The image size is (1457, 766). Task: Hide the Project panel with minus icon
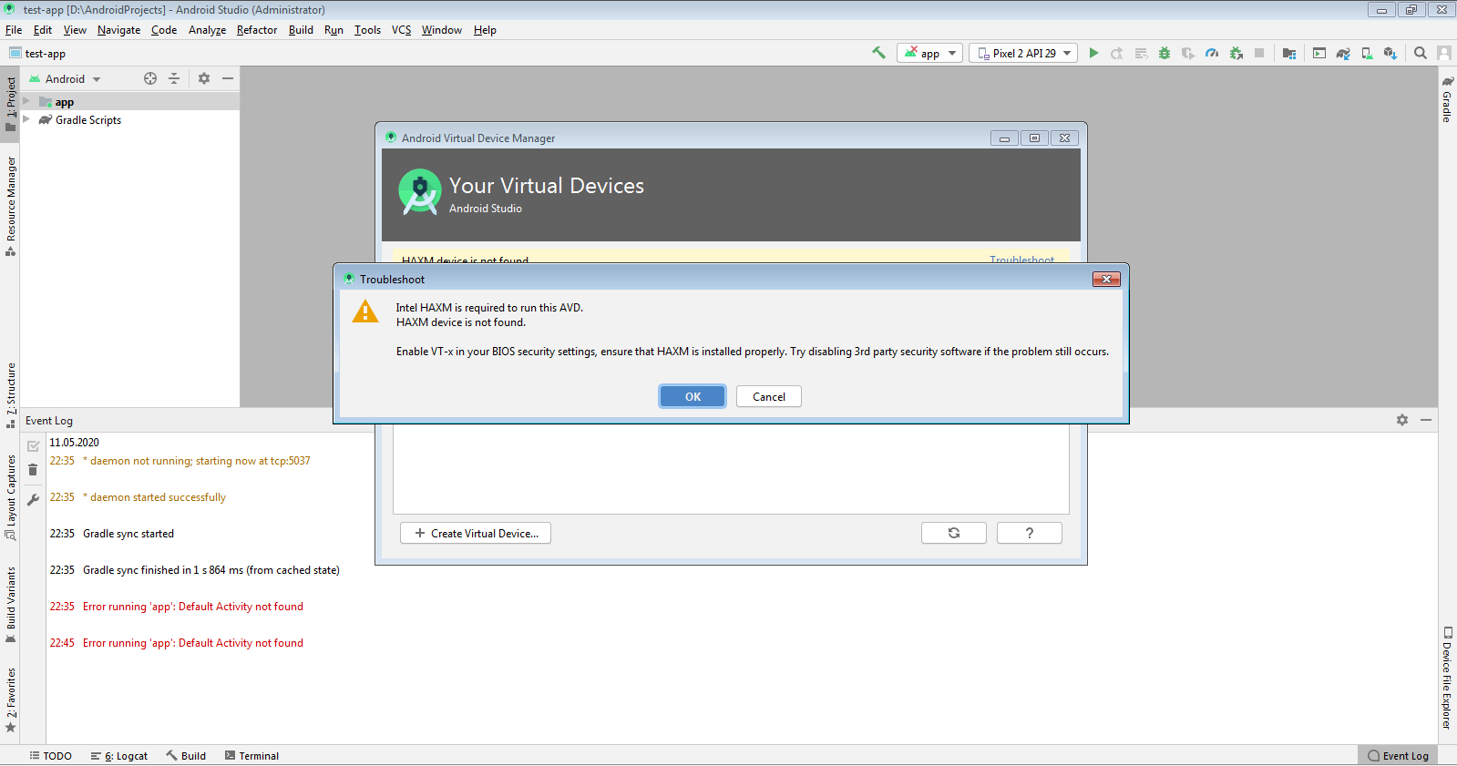[228, 78]
